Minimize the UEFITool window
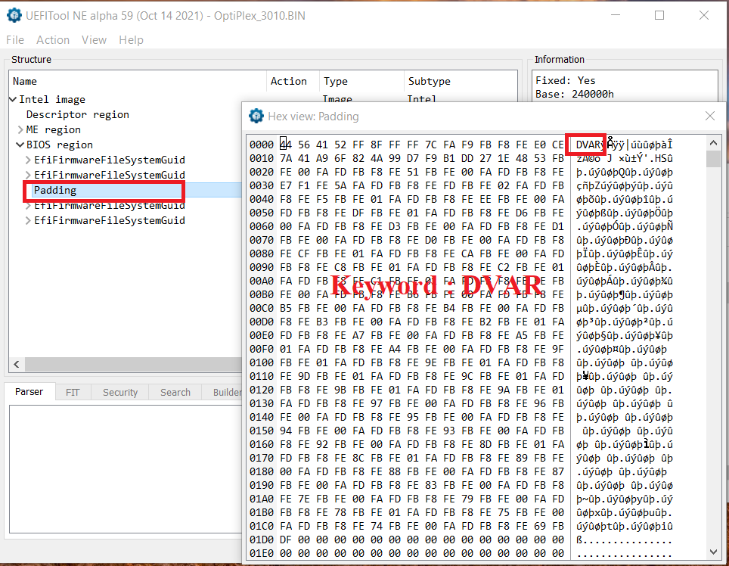The image size is (729, 566). [x=616, y=15]
